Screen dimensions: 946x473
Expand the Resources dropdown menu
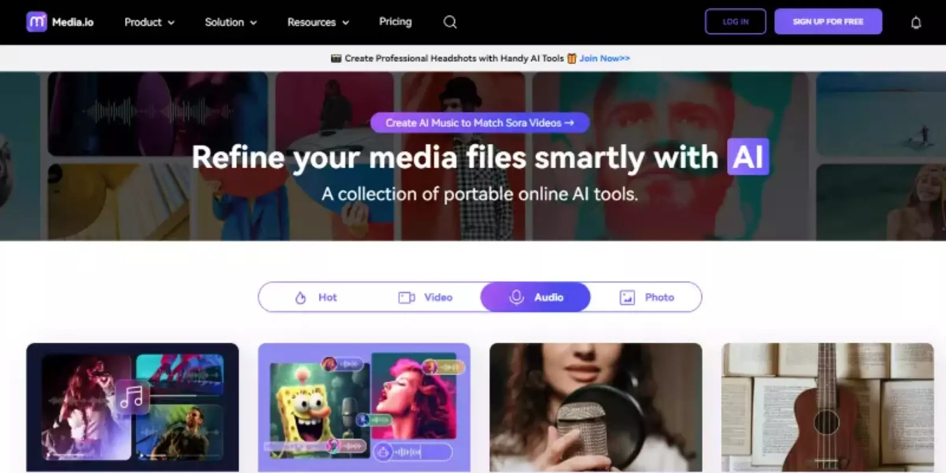[x=318, y=22]
